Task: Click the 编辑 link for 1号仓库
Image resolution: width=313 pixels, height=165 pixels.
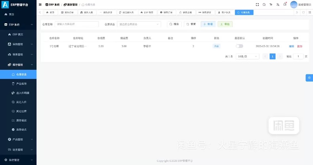Action: (x=292, y=46)
